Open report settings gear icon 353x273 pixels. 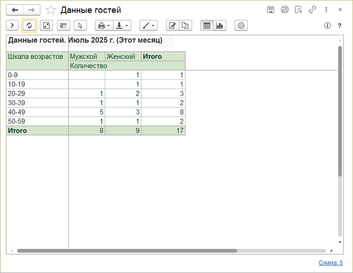(241, 25)
